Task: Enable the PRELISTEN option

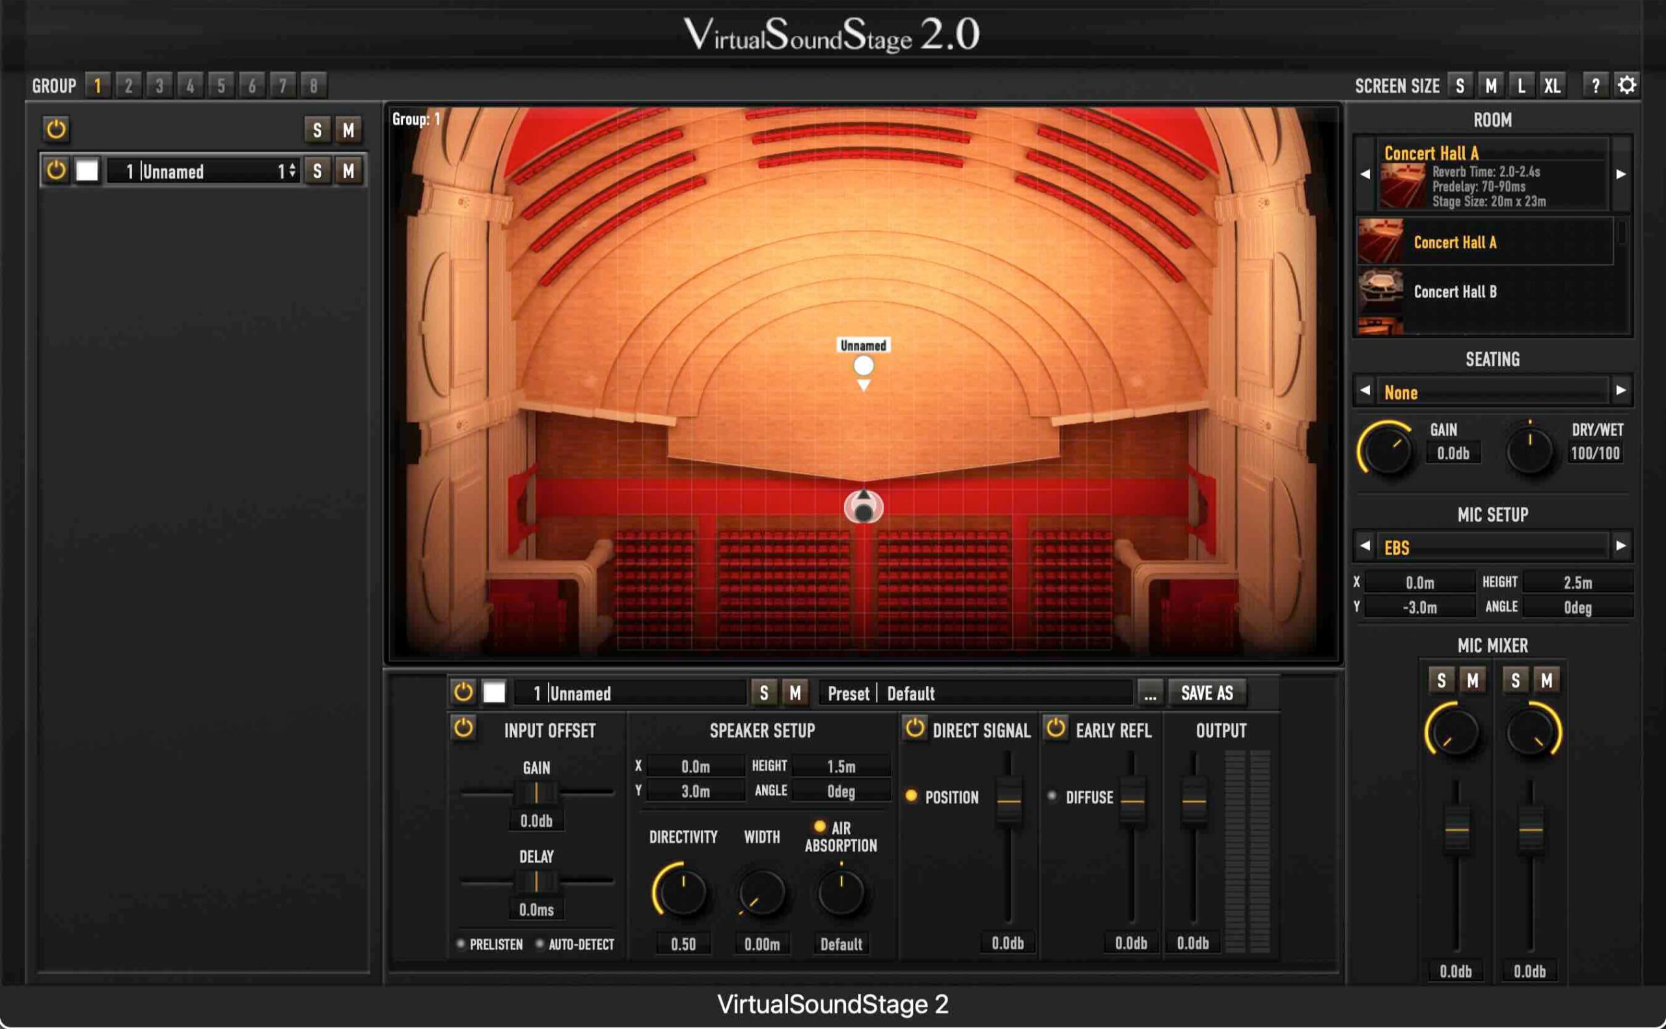Action: point(462,944)
